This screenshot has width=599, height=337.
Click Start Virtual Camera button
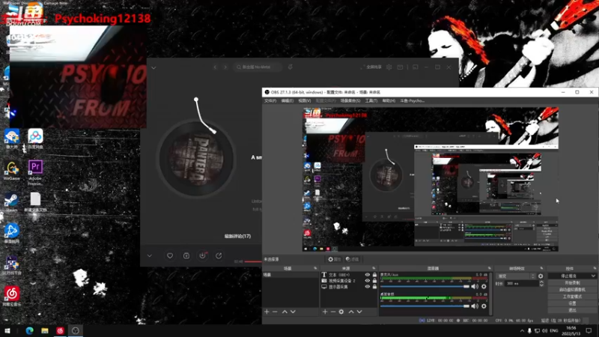tap(572, 290)
